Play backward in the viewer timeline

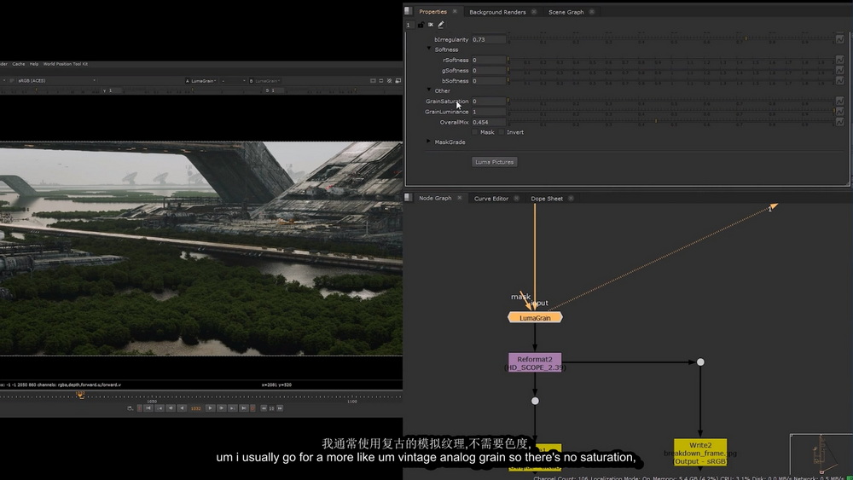click(x=182, y=408)
